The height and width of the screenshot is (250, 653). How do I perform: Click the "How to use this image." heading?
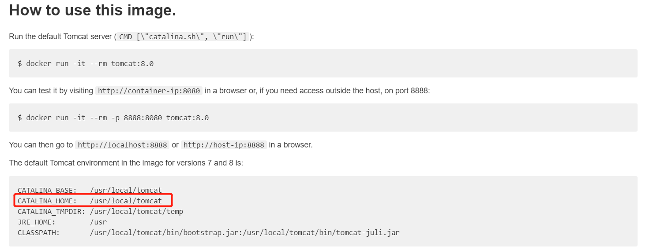pyautogui.click(x=92, y=11)
